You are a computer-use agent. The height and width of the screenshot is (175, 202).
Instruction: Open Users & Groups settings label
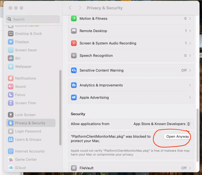[28, 139]
